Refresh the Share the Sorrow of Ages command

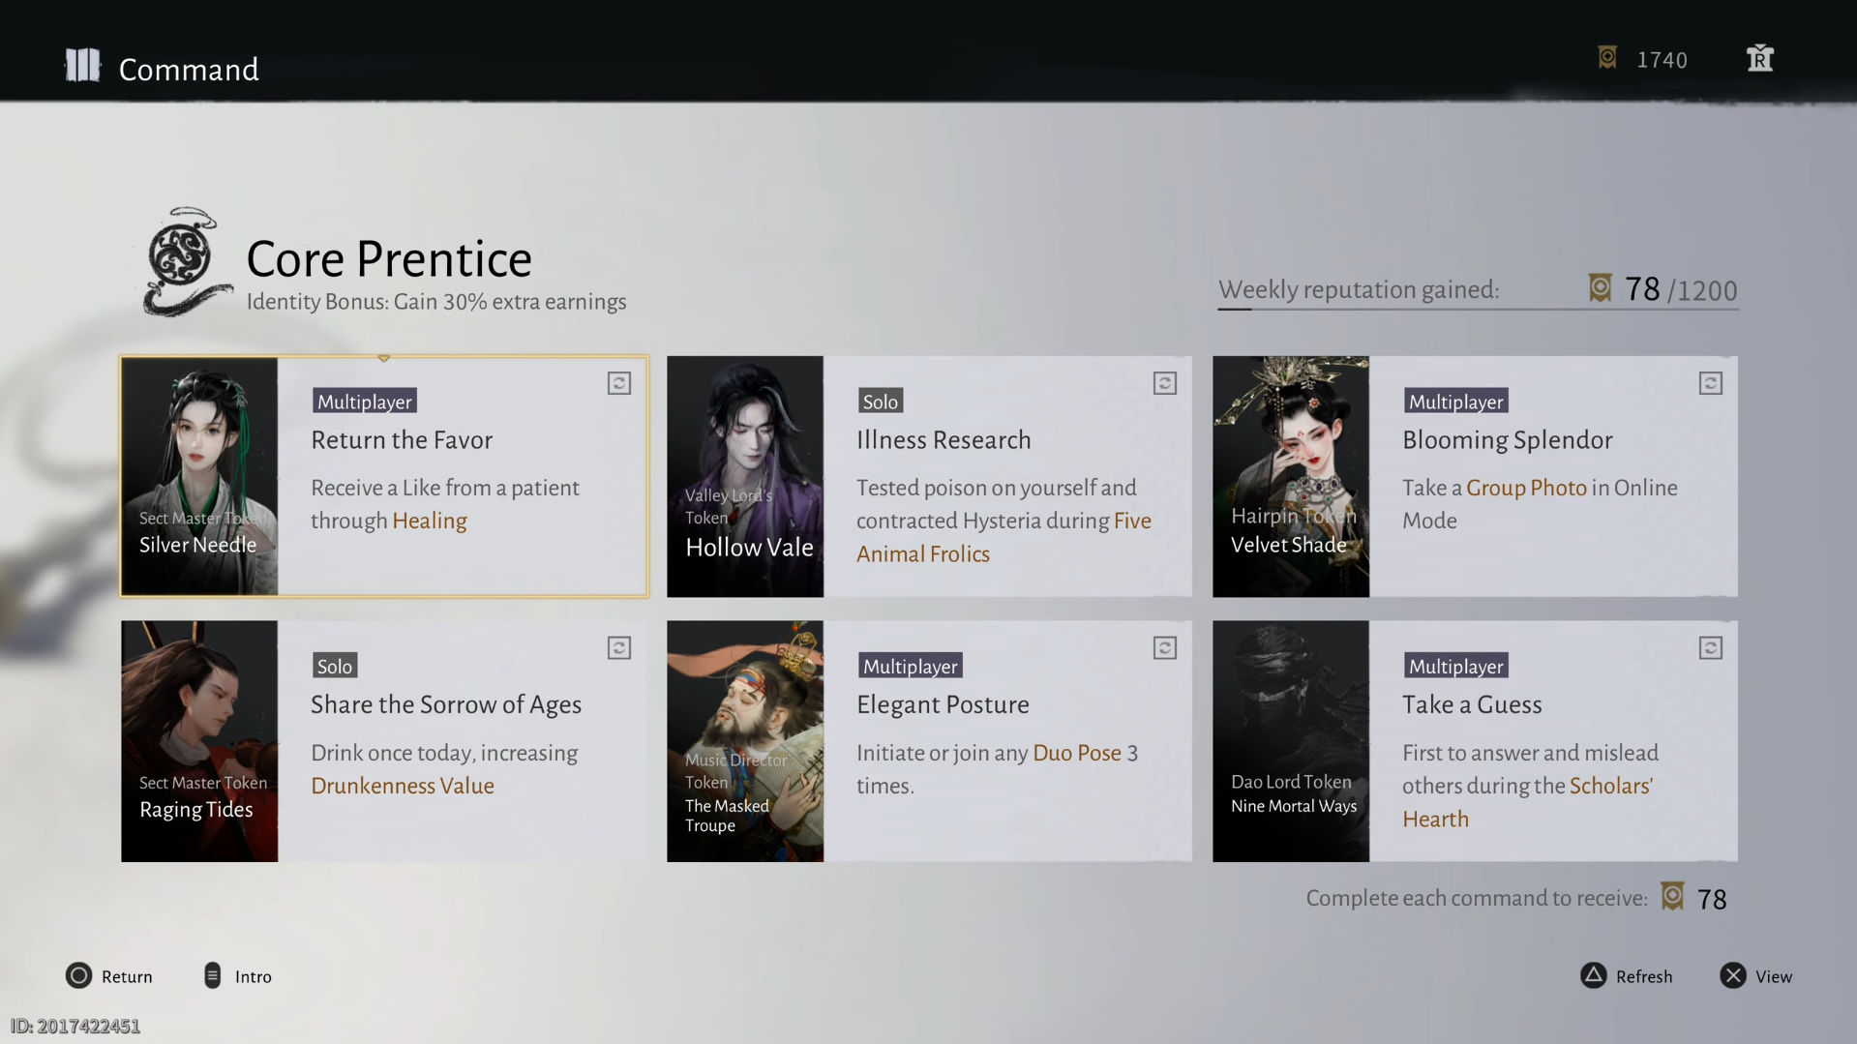click(619, 648)
